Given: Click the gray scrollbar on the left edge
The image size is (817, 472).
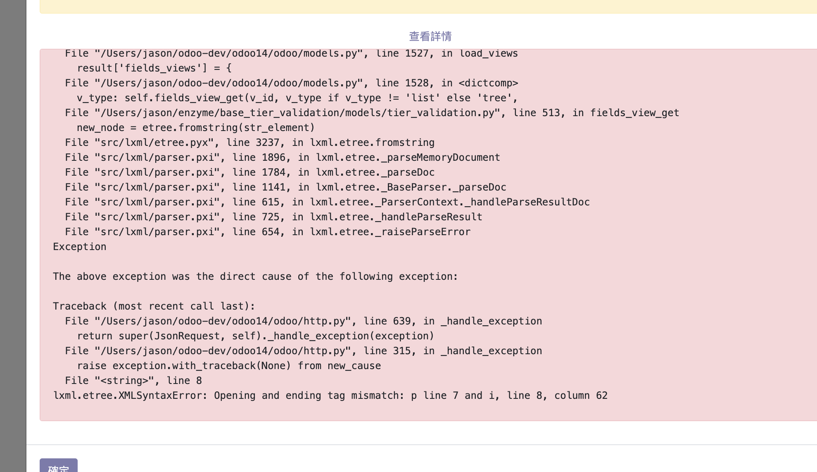Looking at the screenshot, I should pyautogui.click(x=12, y=236).
